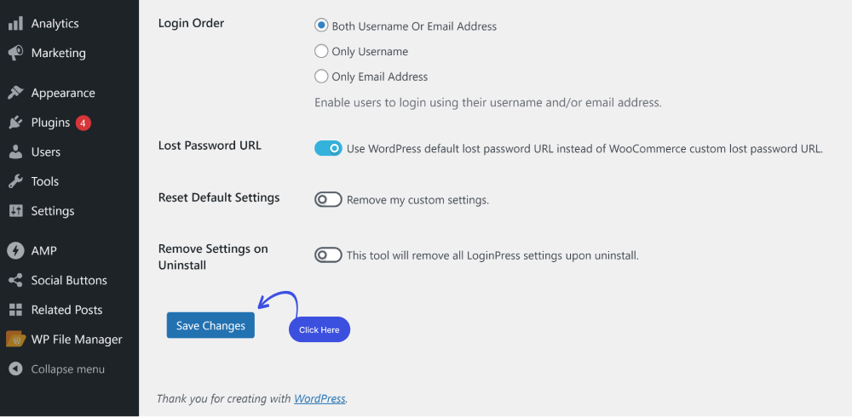Image resolution: width=852 pixels, height=417 pixels.
Task: Click the Social Buttons share icon
Action: click(15, 281)
